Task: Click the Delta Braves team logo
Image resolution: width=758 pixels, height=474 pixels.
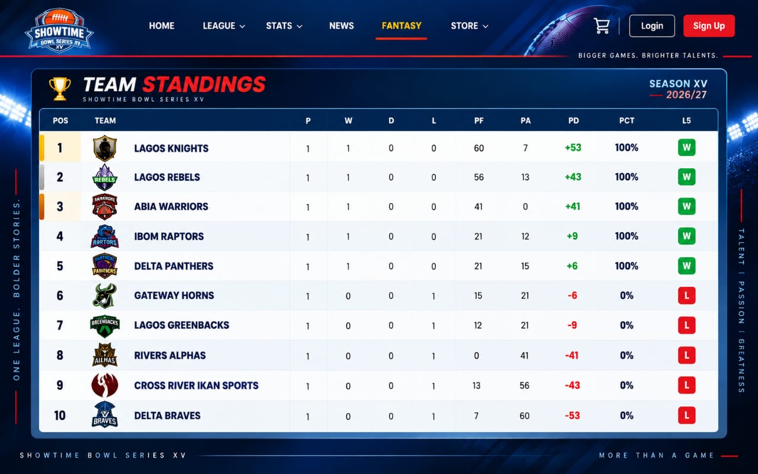Action: tap(105, 415)
